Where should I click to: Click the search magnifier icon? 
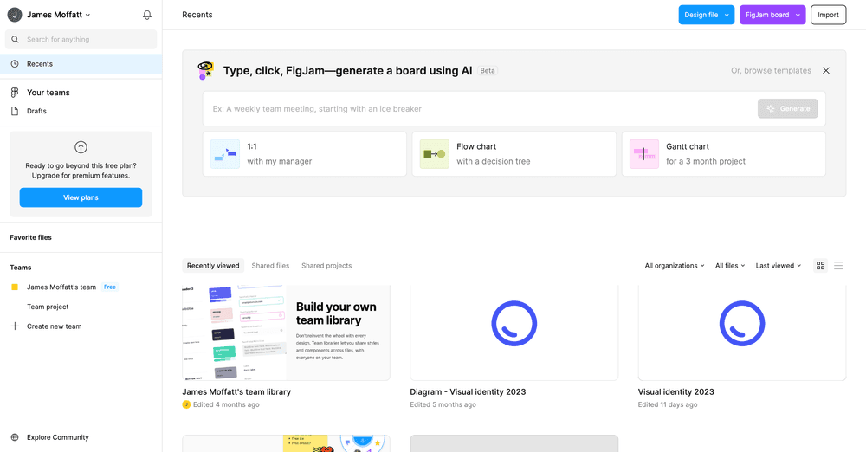coord(15,39)
